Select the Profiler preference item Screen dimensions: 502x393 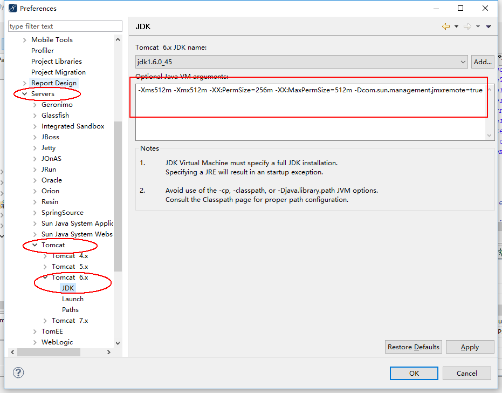[43, 51]
